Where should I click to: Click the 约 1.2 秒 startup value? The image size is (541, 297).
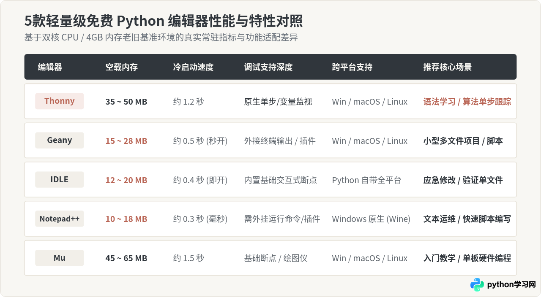(x=189, y=102)
